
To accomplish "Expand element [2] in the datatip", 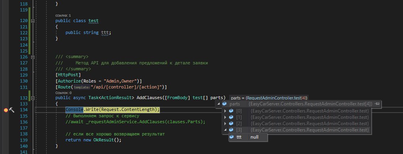I will pyautogui.click(x=225, y=124).
